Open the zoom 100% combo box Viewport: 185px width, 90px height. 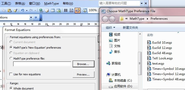(93, 10)
